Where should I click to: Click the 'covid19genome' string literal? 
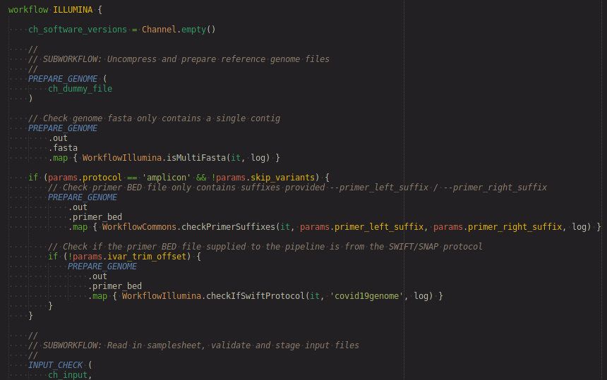[x=366, y=296]
